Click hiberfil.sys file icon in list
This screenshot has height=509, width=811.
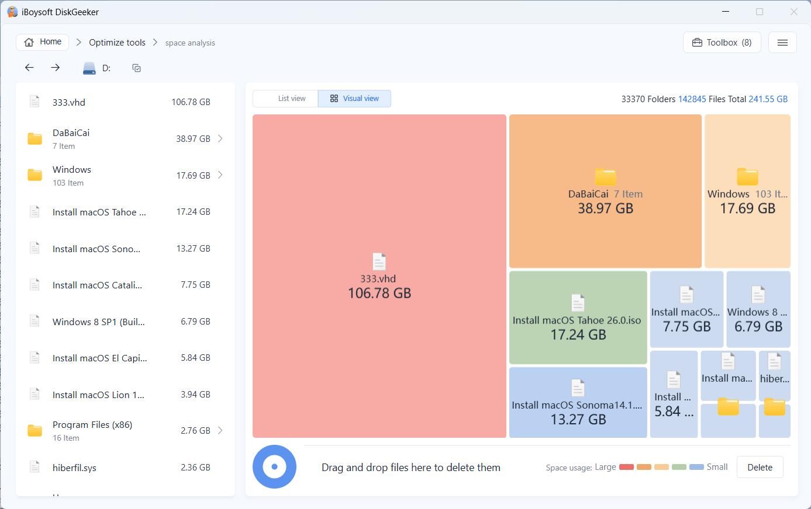pyautogui.click(x=35, y=467)
